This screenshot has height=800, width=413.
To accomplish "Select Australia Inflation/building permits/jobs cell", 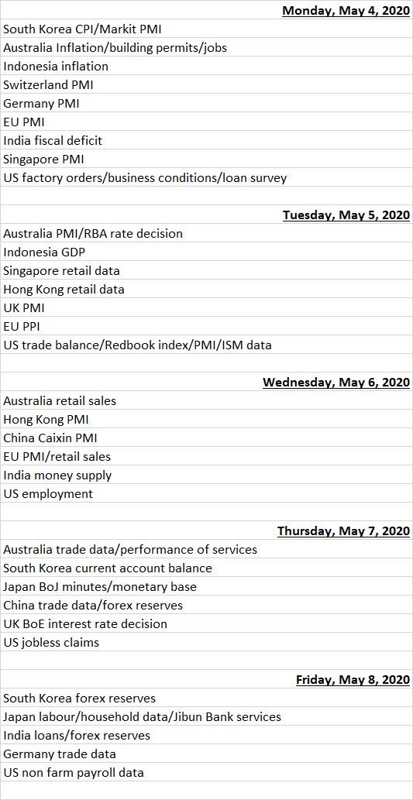I will [206, 47].
